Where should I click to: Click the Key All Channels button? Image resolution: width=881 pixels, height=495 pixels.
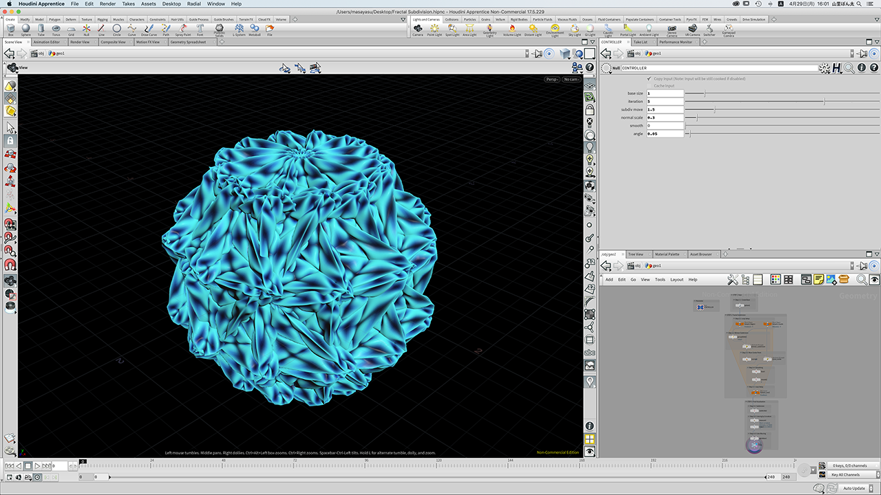pos(845,475)
